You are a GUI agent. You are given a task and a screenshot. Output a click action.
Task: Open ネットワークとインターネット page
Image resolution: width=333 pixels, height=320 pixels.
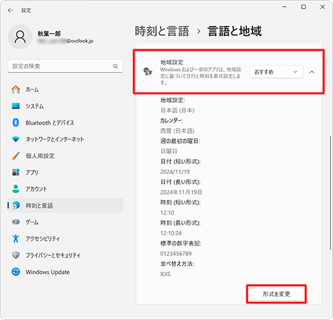coord(65,139)
